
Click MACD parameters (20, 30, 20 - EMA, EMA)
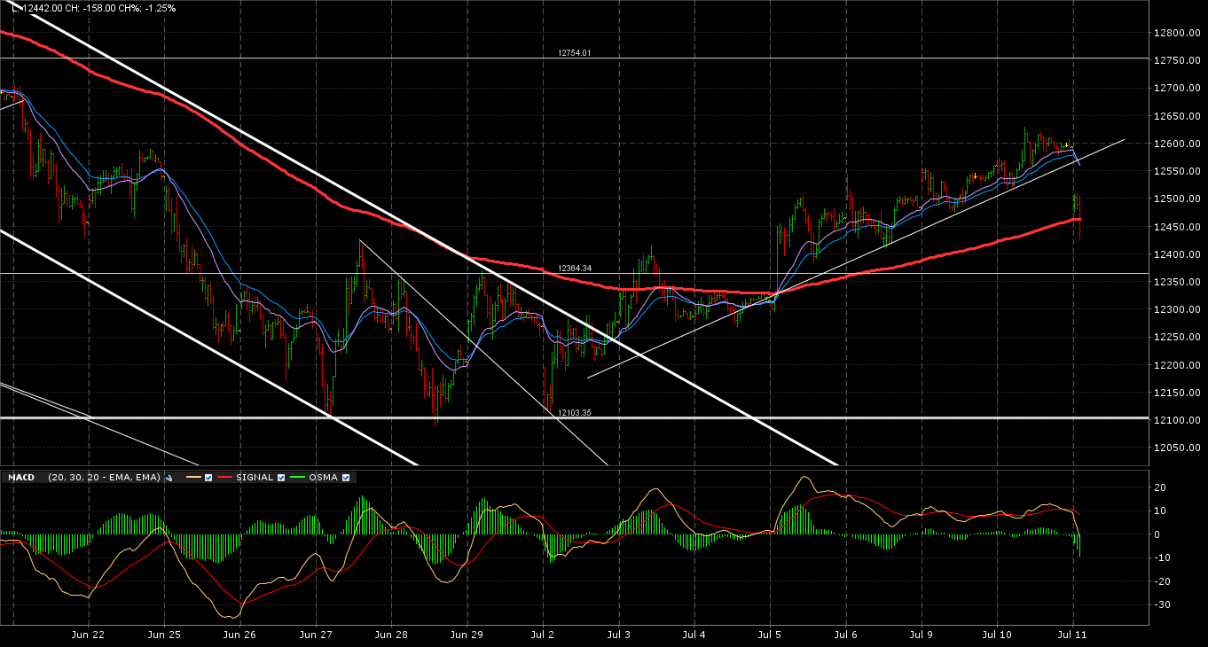click(105, 478)
